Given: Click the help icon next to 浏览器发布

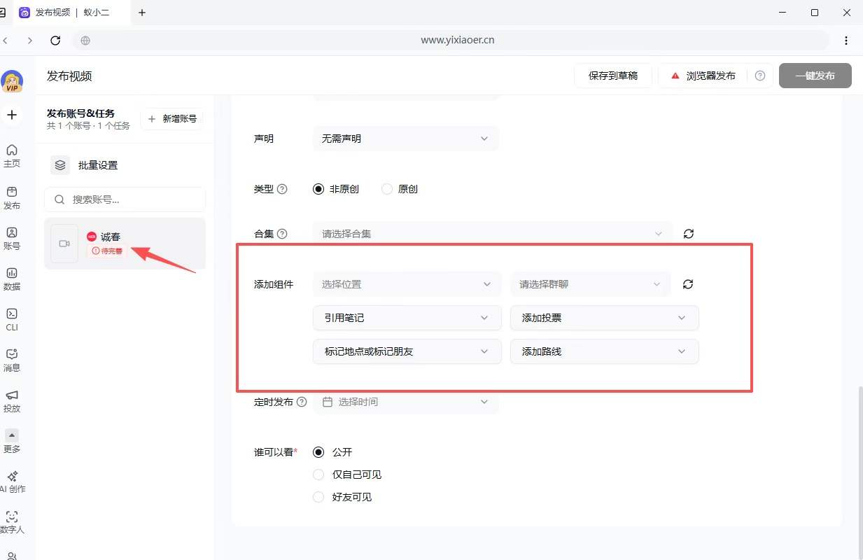Looking at the screenshot, I should [760, 76].
